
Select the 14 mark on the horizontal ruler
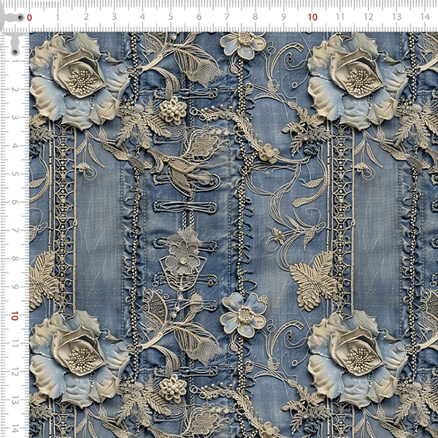pyautogui.click(x=424, y=17)
